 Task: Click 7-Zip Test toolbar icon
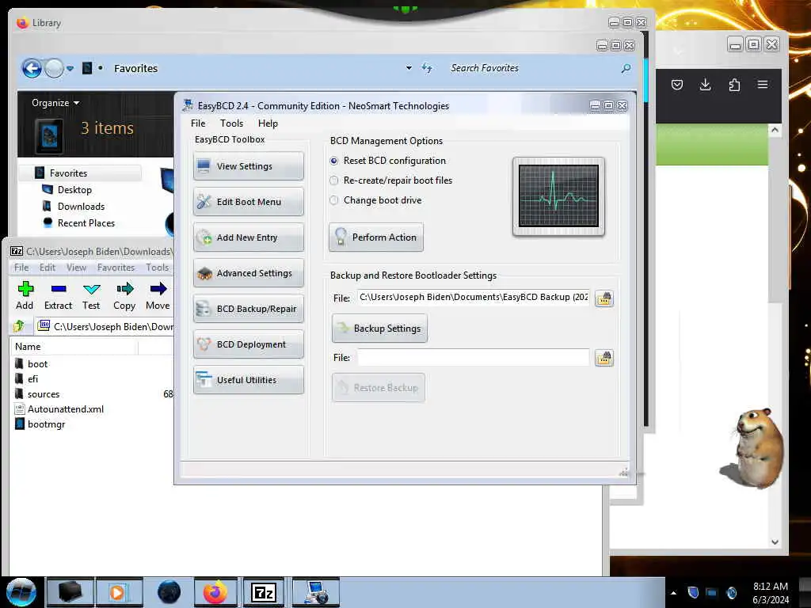pyautogui.click(x=91, y=295)
